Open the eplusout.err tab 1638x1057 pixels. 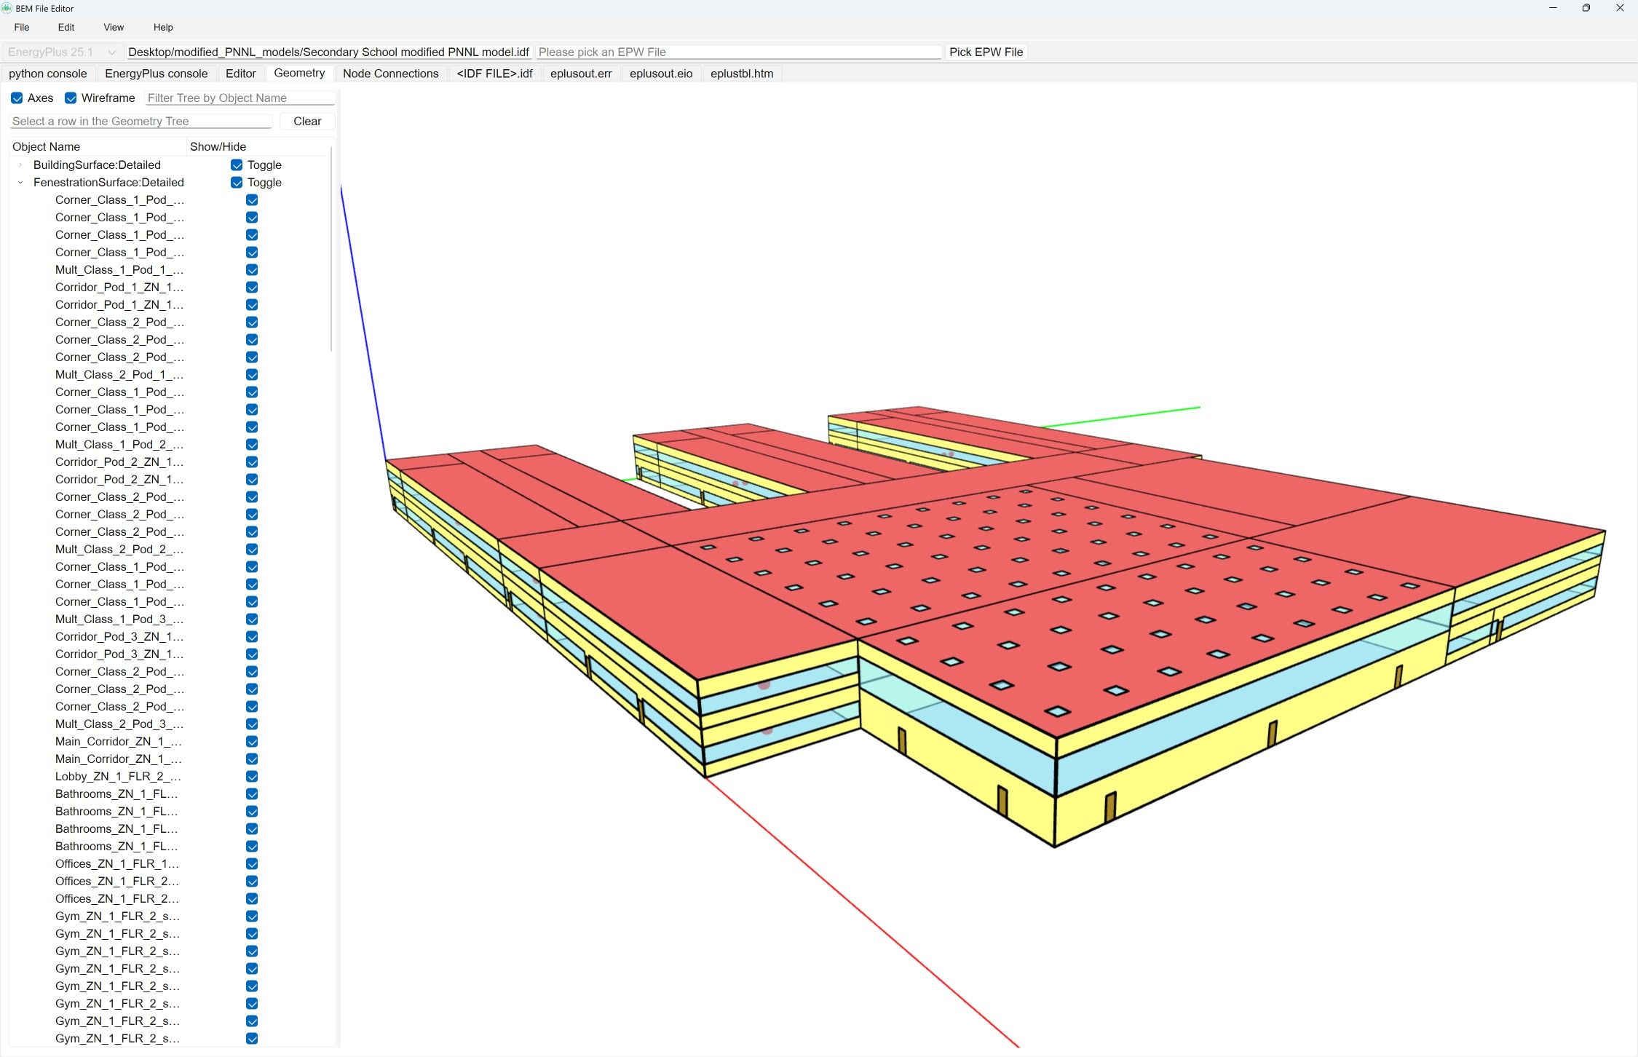pos(580,74)
